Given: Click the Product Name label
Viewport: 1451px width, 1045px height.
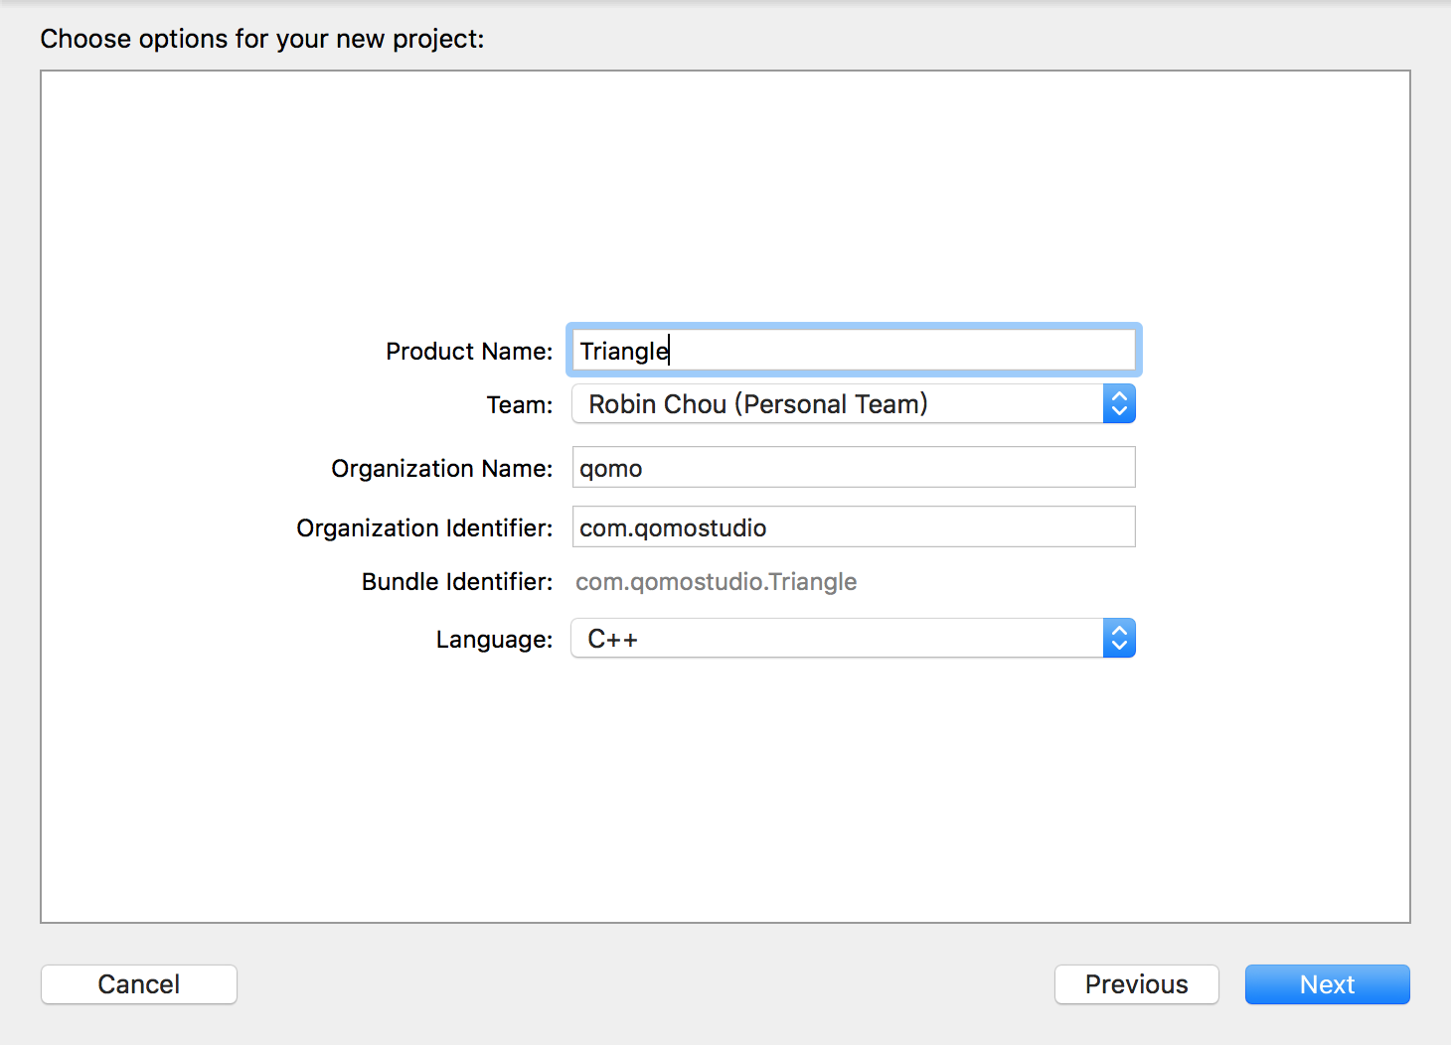Looking at the screenshot, I should tap(469, 352).
